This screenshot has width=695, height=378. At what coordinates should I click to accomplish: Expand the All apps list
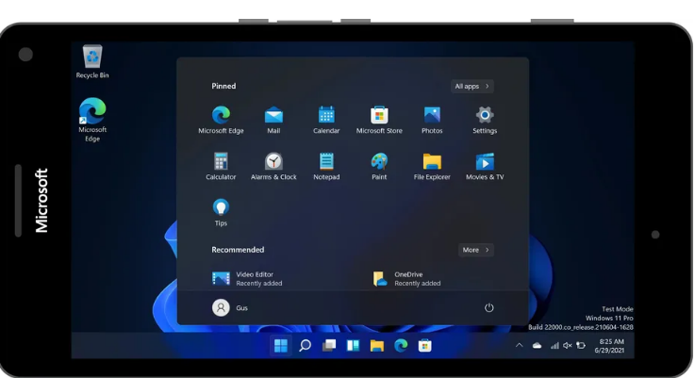(x=472, y=87)
